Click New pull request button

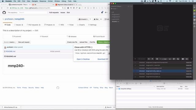(24, 42)
